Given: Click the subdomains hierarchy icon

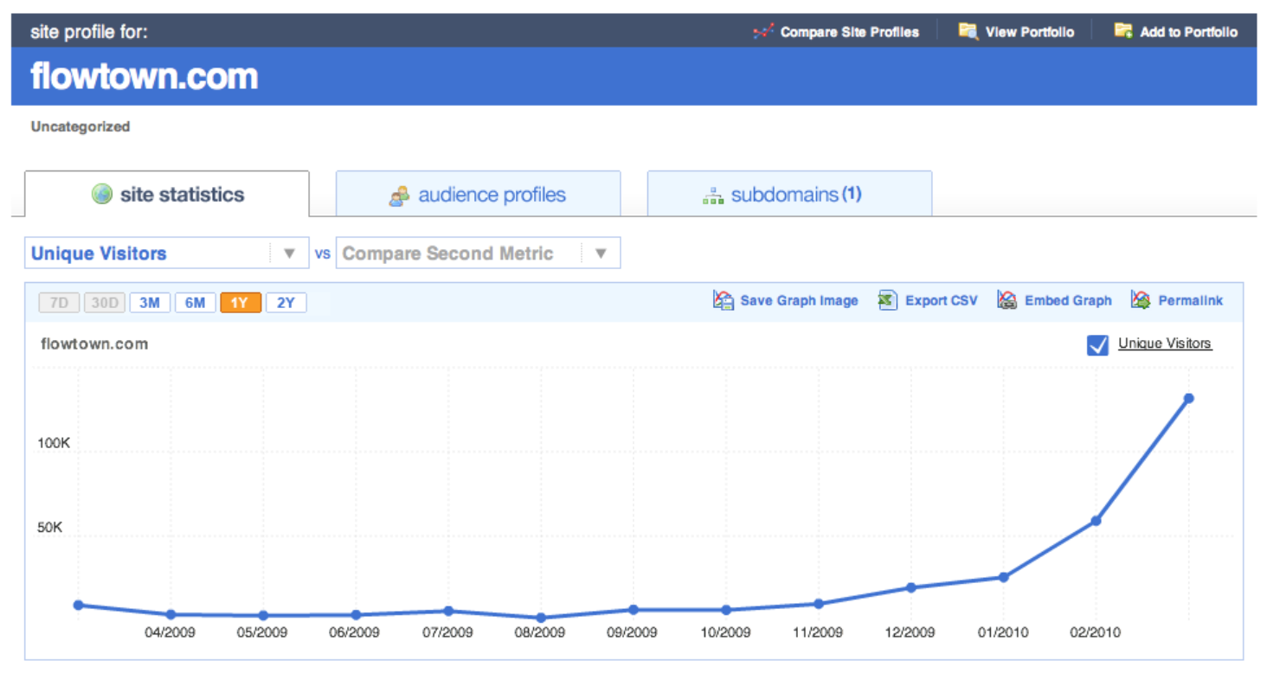Looking at the screenshot, I should point(712,196).
